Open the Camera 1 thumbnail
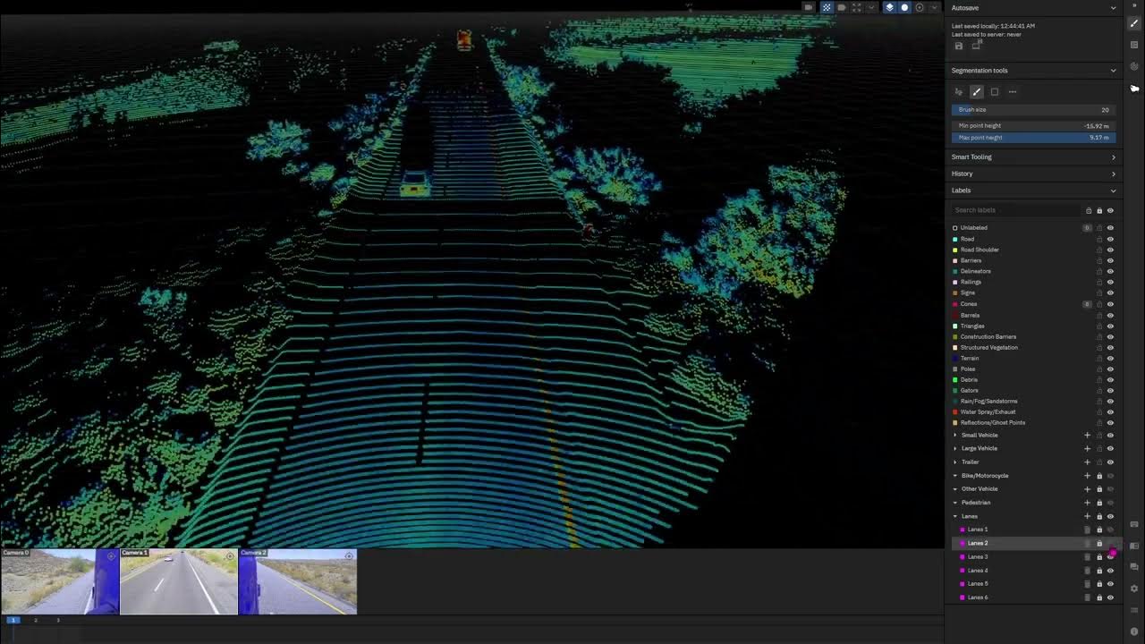Image resolution: width=1145 pixels, height=644 pixels. 179,581
